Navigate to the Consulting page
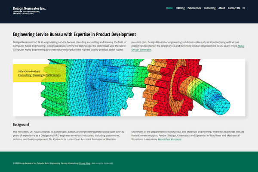 (210, 8)
